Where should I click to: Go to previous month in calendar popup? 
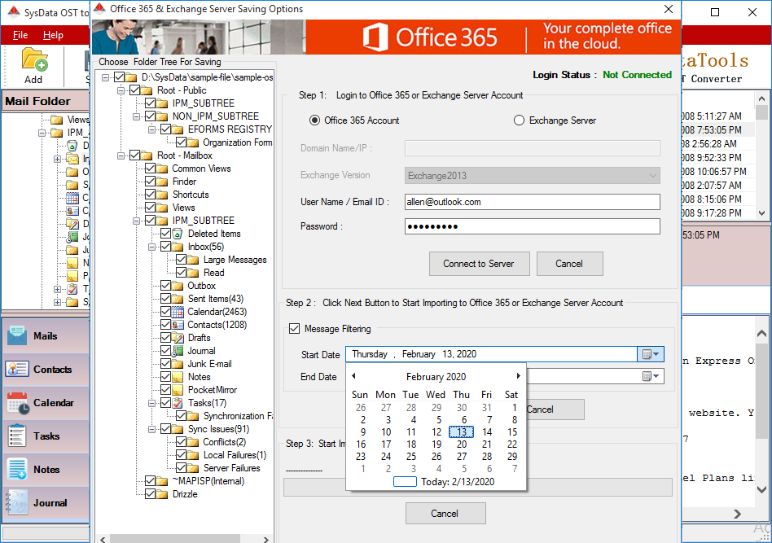(x=353, y=376)
